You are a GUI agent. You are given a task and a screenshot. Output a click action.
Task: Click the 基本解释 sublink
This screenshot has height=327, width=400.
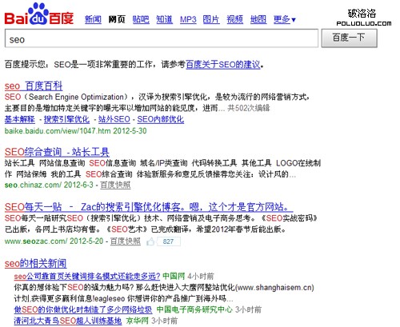pos(20,119)
